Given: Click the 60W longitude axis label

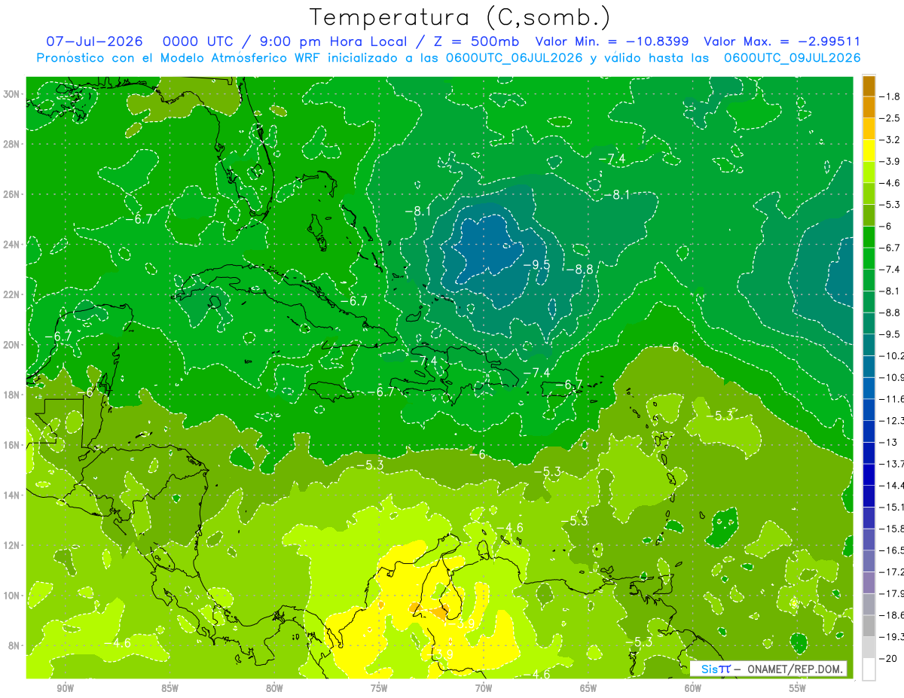Looking at the screenshot, I should [x=693, y=688].
